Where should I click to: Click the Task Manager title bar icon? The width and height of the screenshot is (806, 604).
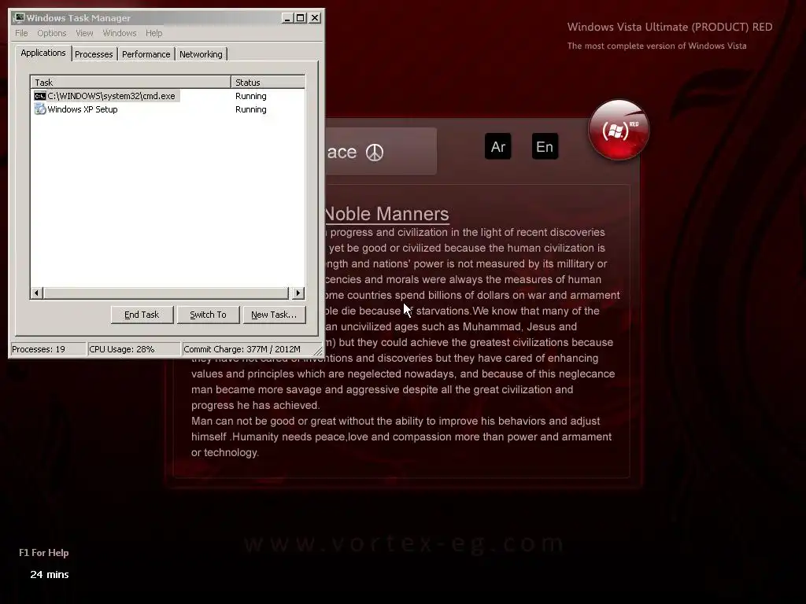tap(19, 18)
